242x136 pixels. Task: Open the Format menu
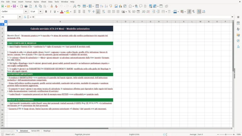(28, 2)
